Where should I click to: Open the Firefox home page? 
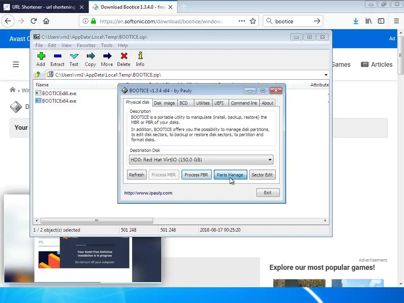pyautogui.click(x=46, y=21)
